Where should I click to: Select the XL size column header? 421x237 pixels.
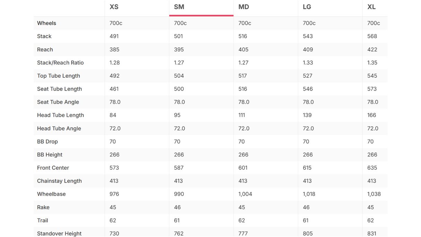(x=371, y=7)
